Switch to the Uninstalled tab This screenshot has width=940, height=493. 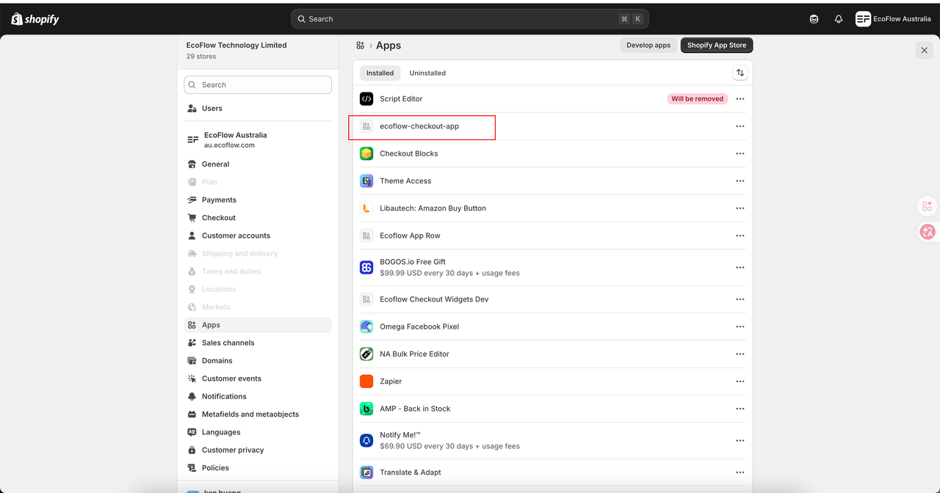[x=427, y=73]
